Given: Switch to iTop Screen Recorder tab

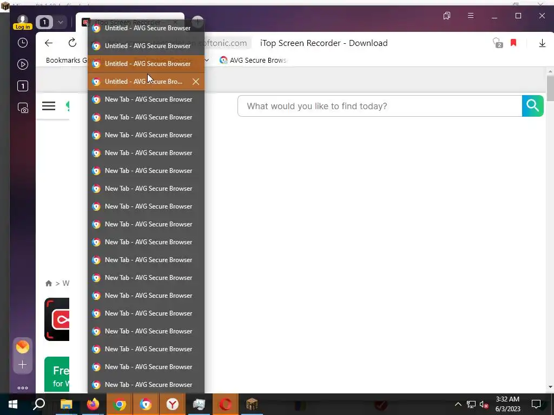Looking at the screenshot, I should (x=130, y=22).
